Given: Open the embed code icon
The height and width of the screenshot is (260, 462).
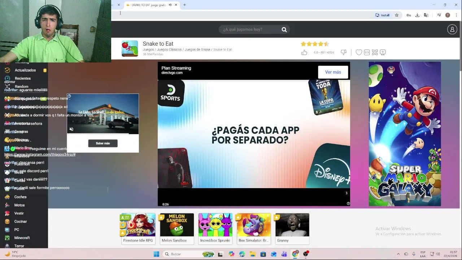Looking at the screenshot, I should click(x=367, y=52).
